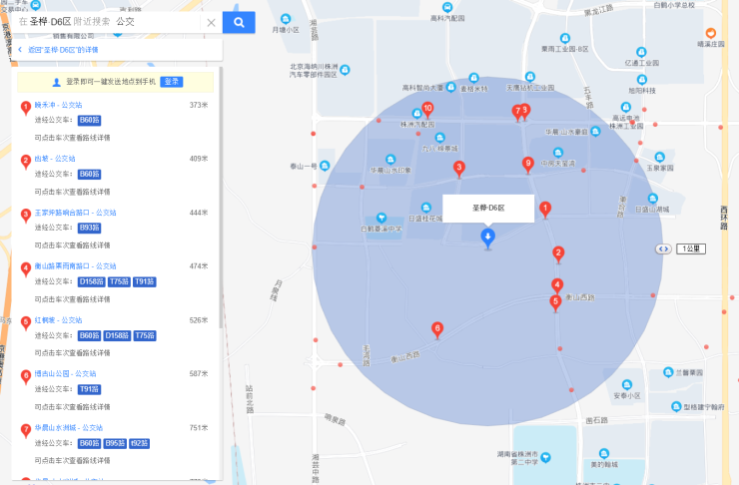Click 美的翰城 POI icon
The image size is (739, 485).
[x=604, y=454]
